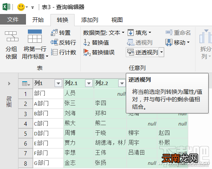Open the 列1 column filter dropdown
212x169 pixels.
click(58, 83)
